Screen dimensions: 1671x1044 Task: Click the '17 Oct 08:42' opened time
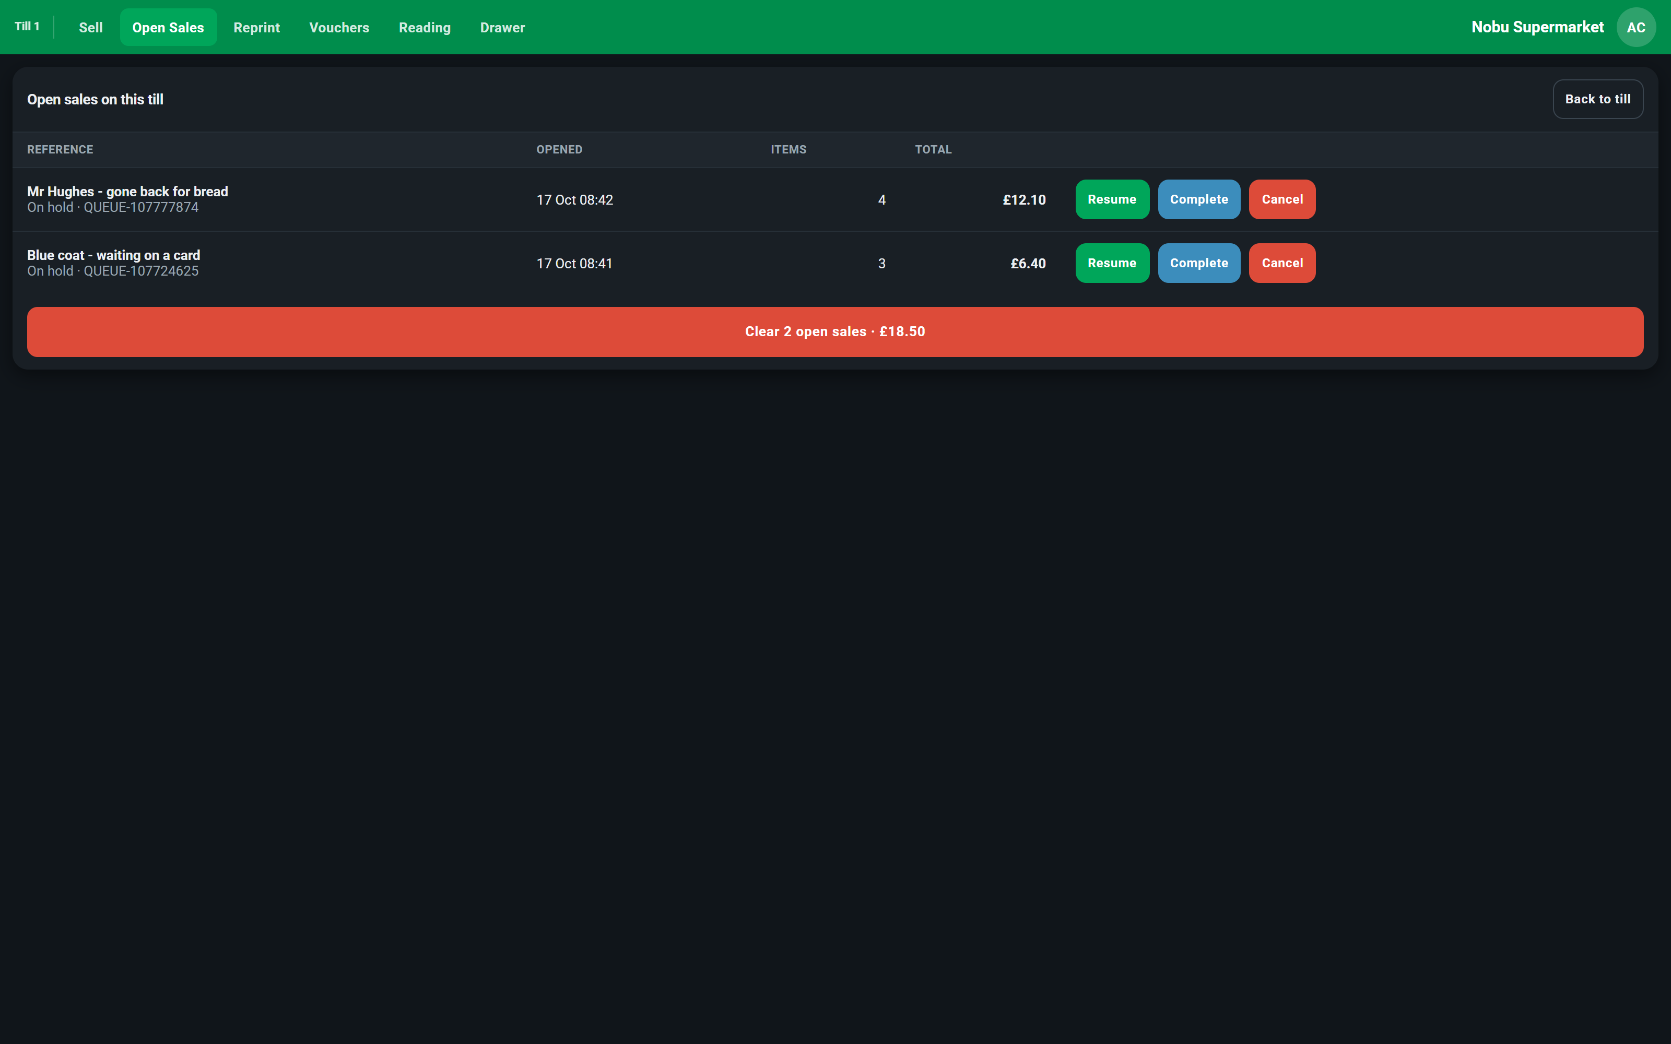(x=574, y=200)
